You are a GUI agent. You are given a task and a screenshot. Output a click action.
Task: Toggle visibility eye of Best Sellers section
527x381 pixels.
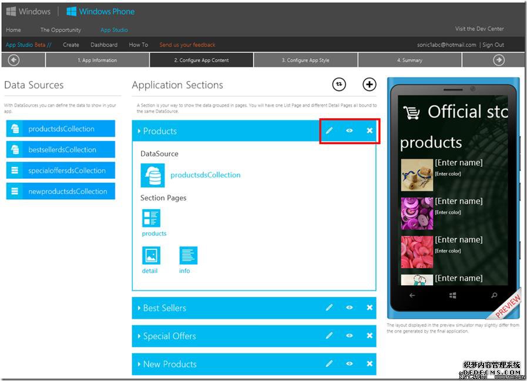coord(349,308)
